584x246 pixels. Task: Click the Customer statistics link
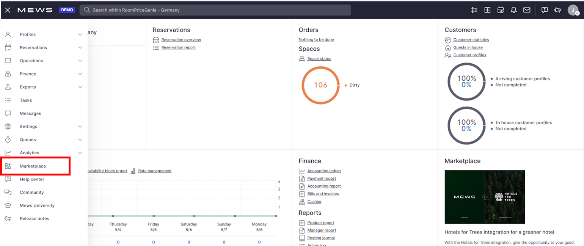tap(471, 40)
